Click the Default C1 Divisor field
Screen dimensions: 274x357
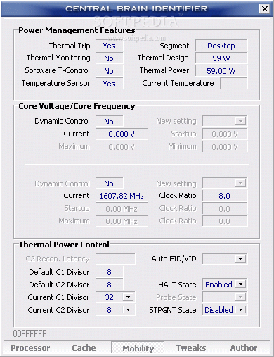[109, 272]
